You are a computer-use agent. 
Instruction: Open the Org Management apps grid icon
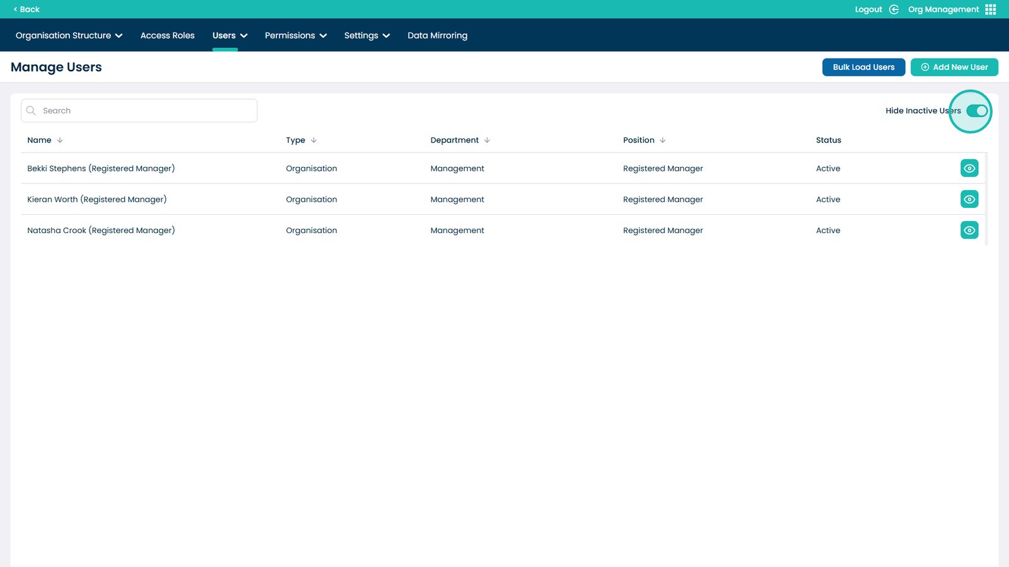pos(990,9)
